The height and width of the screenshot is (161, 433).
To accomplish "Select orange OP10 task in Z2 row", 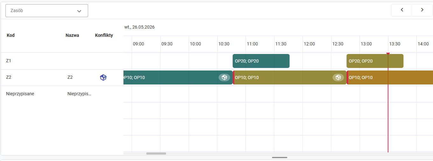I will coord(390,77).
